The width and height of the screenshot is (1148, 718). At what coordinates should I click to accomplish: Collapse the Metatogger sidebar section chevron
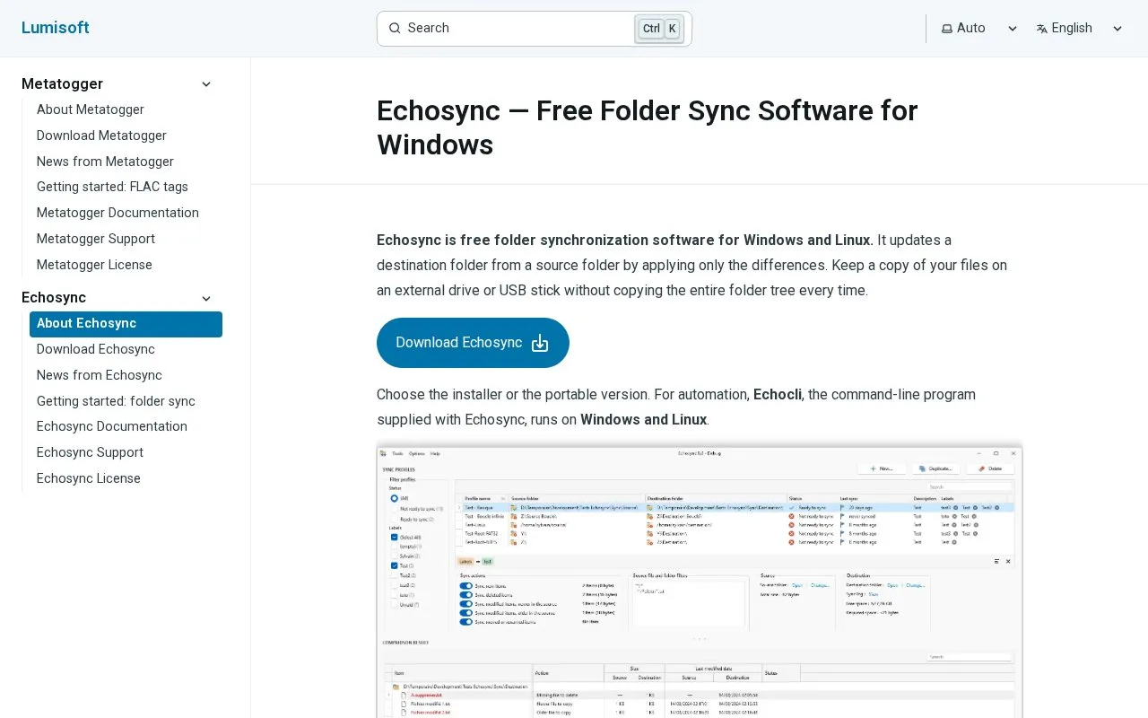206,84
